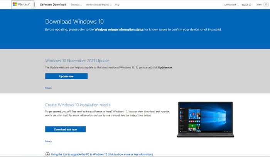
Task: Open Windows release information status link
Action: 119,30
